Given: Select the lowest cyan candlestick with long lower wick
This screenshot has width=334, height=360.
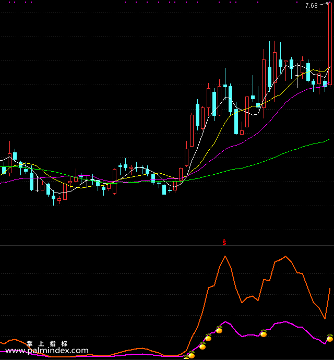Looking at the screenshot, I should 54,198.
